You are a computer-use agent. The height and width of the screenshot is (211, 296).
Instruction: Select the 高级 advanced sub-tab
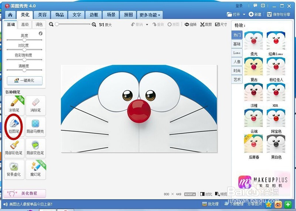tap(25, 24)
